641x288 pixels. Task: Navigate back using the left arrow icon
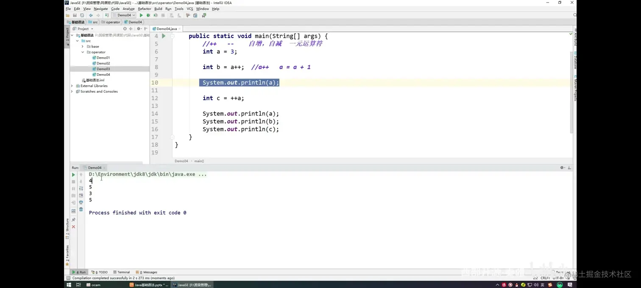91,15
